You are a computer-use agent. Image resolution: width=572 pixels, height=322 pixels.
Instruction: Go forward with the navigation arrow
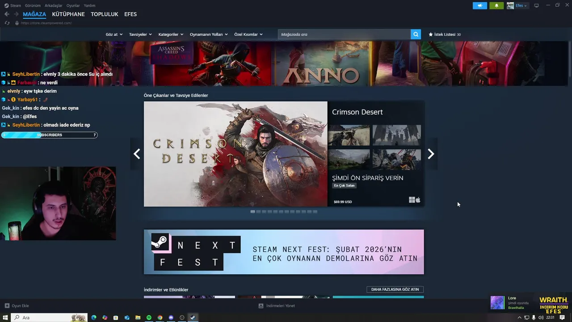17,14
